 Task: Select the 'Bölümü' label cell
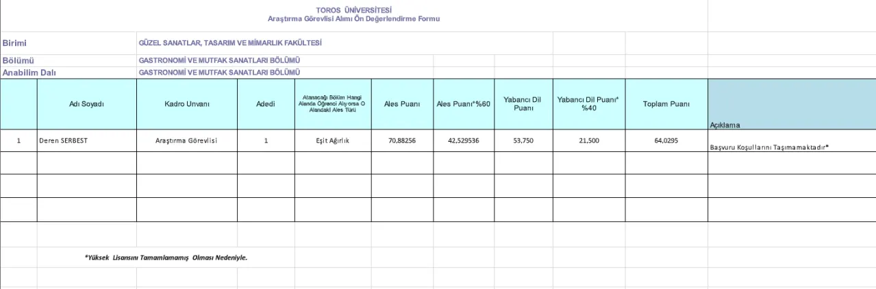point(68,61)
